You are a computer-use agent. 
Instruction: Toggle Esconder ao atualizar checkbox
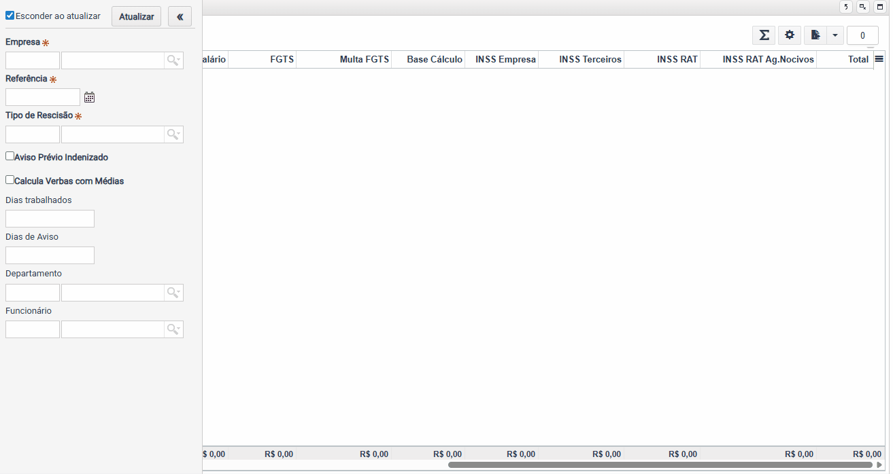(10, 15)
